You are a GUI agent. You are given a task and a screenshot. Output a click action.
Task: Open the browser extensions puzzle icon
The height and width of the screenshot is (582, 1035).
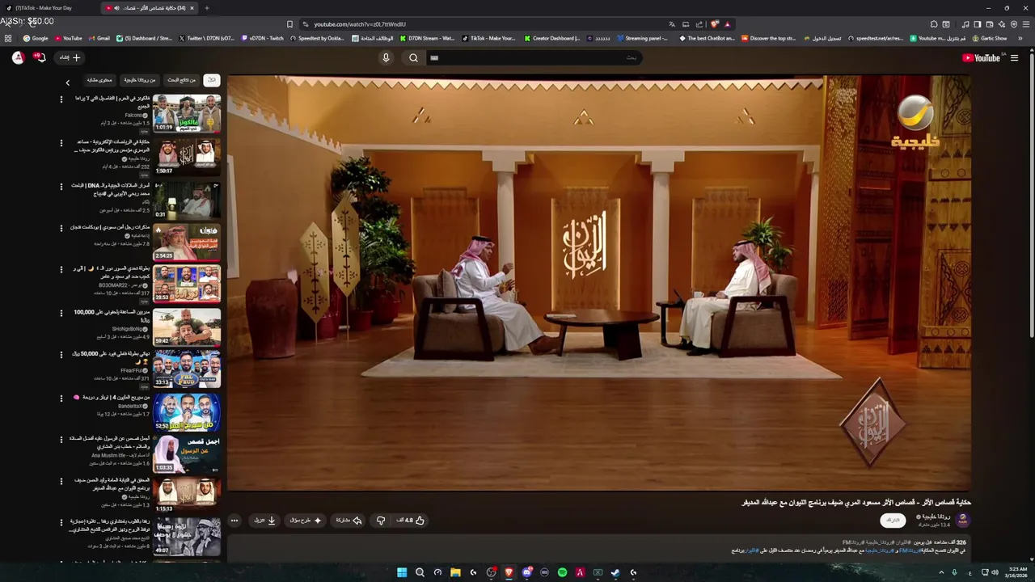coord(934,24)
